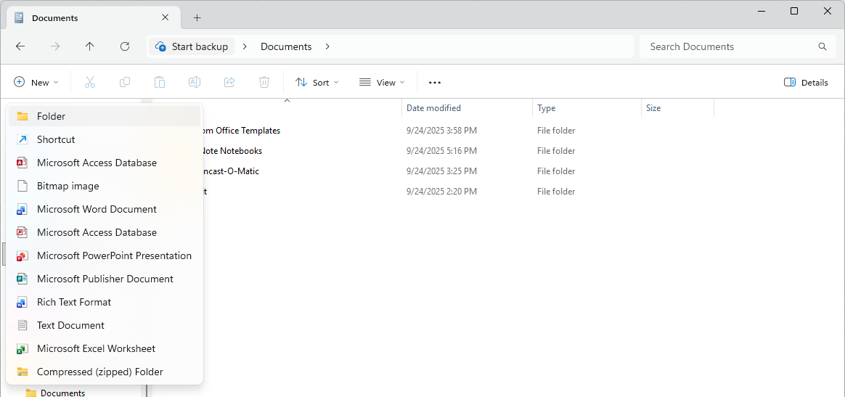Click File folder type for Note Notebooks
This screenshot has height=397, width=845.
coord(556,151)
